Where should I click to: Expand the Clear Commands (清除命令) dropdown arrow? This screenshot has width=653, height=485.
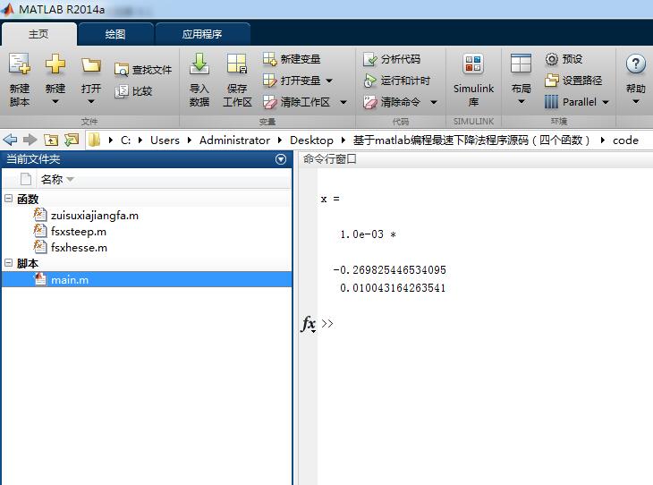434,102
